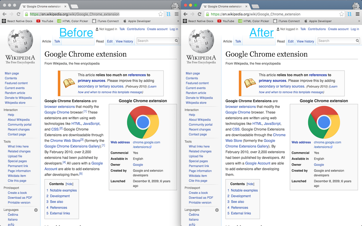The height and width of the screenshot is (226, 362).
Task: Click the back arrow in the After window
Action: pyautogui.click(x=186, y=14)
